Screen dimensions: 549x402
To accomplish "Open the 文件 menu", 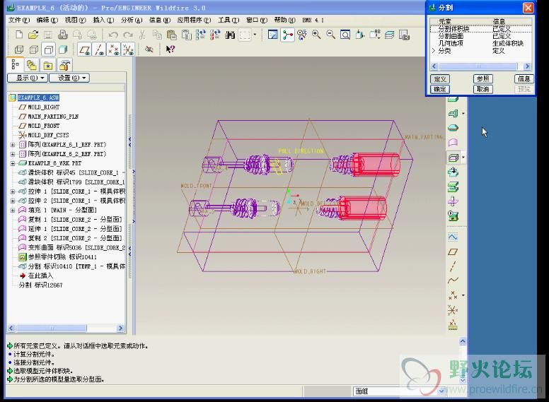I will [19, 20].
